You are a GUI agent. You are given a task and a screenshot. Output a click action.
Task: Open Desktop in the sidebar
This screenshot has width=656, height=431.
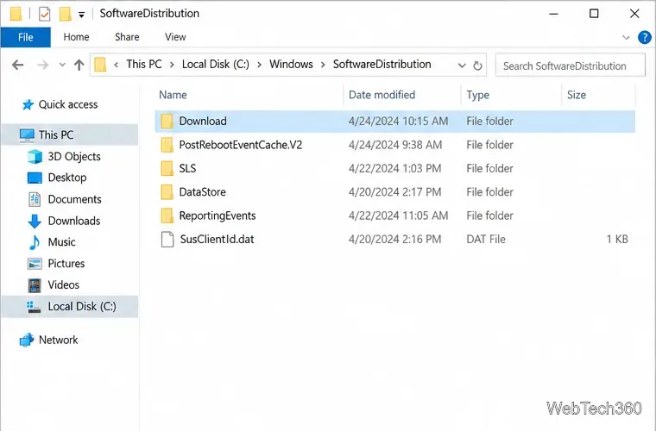tap(67, 178)
